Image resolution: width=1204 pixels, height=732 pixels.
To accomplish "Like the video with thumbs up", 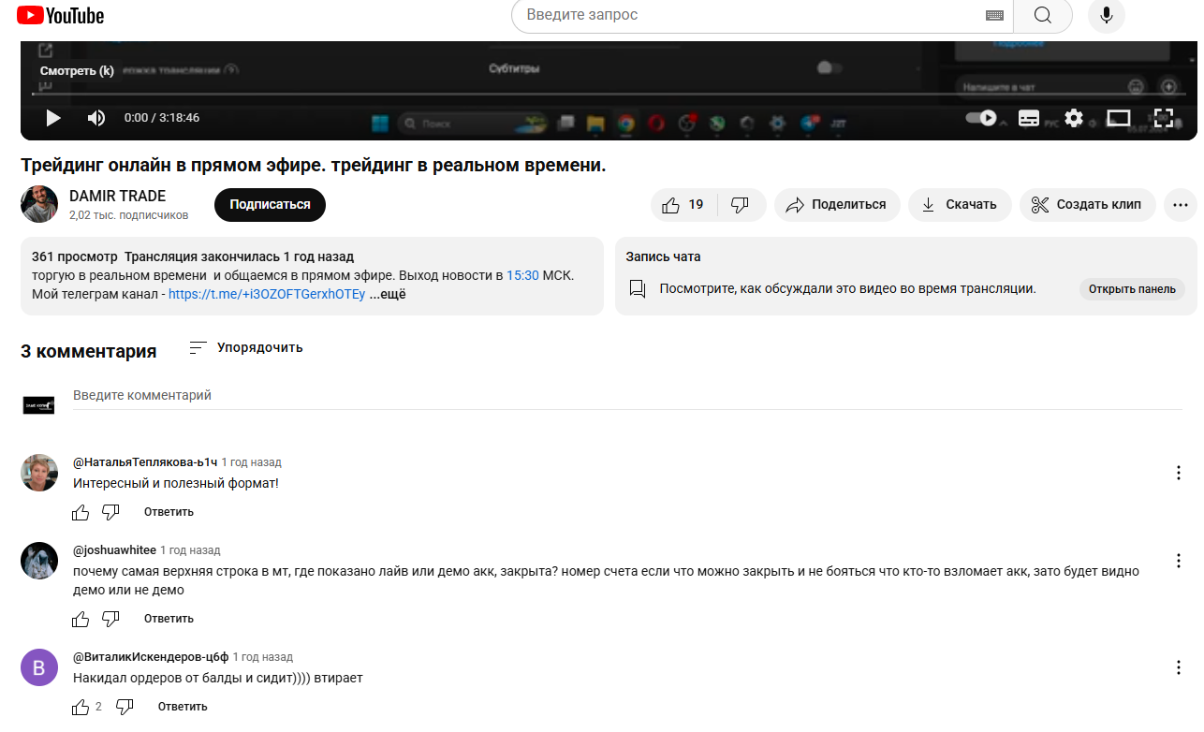I will click(683, 205).
